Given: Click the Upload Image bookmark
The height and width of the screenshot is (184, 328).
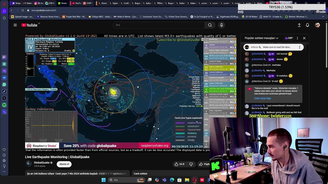Looking at the screenshot, I should 22,17.
